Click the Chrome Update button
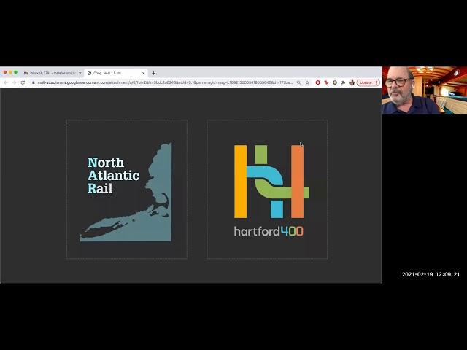 [x=367, y=82]
